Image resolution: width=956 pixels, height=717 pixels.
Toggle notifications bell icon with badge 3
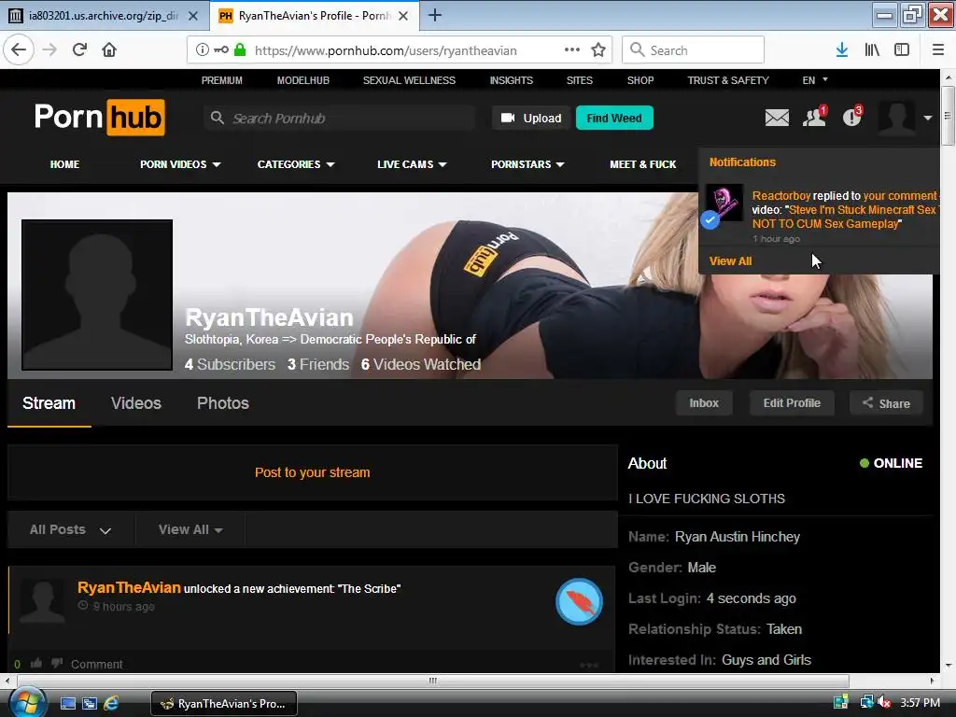pyautogui.click(x=852, y=116)
